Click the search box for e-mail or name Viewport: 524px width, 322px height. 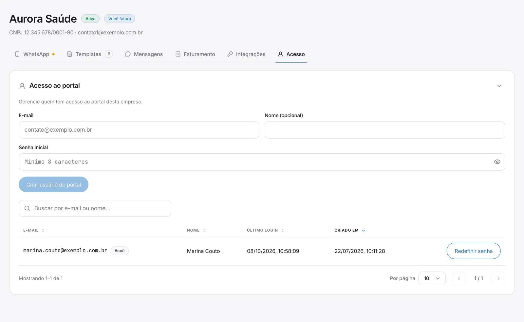[95, 208]
